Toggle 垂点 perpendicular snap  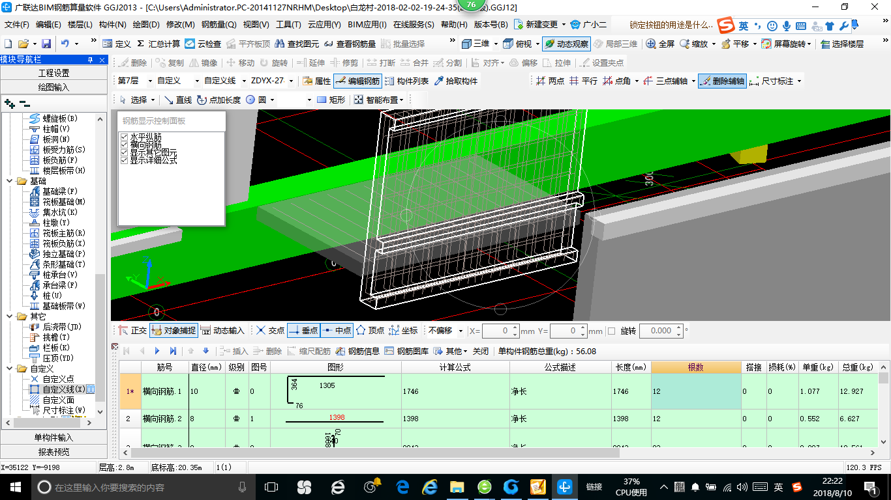[303, 330]
